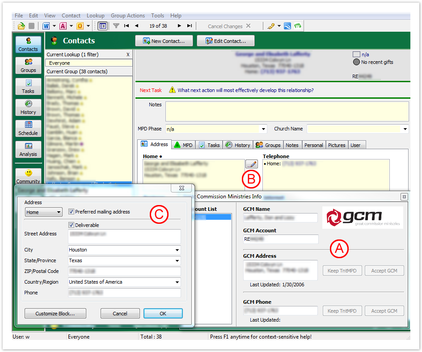Uncheck the Deliverable checkbox
Viewport: 422px width, 352px height.
pos(72,225)
